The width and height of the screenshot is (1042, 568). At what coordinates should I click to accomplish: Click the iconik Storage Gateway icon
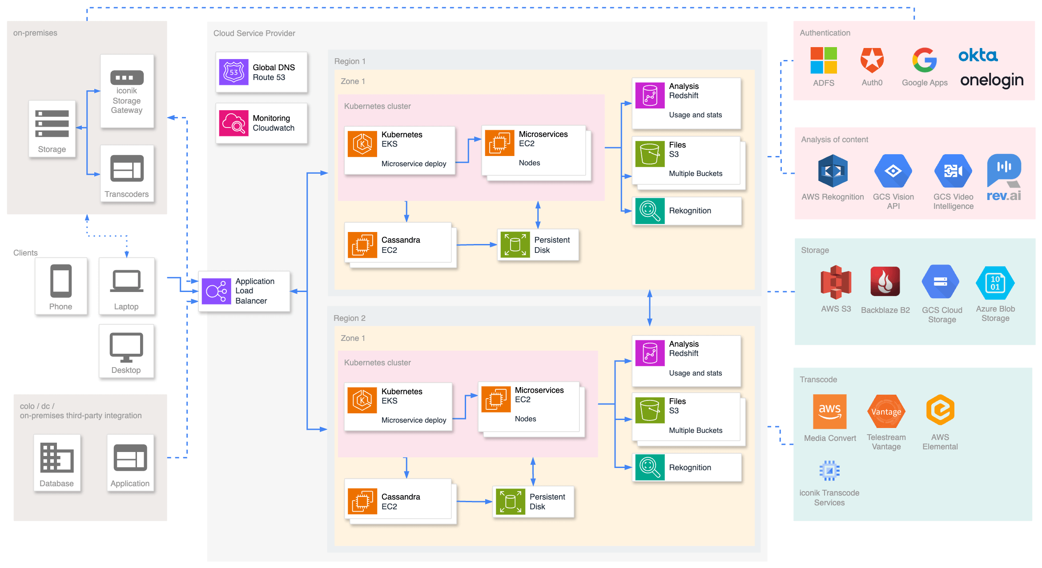point(127,77)
